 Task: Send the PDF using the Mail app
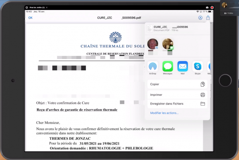pyautogui.click(x=182, y=66)
